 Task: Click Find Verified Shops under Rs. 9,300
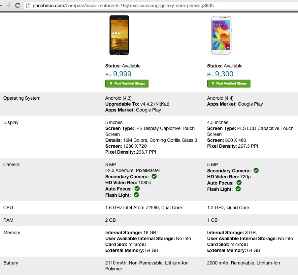(x=229, y=84)
